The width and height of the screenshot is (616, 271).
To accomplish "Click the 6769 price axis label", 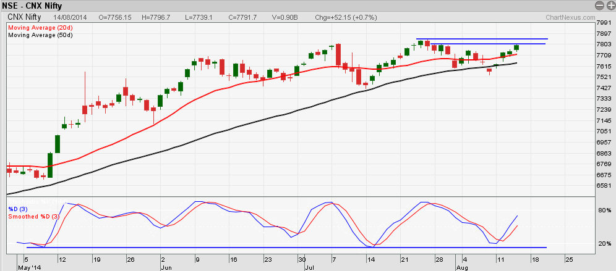I will [604, 164].
